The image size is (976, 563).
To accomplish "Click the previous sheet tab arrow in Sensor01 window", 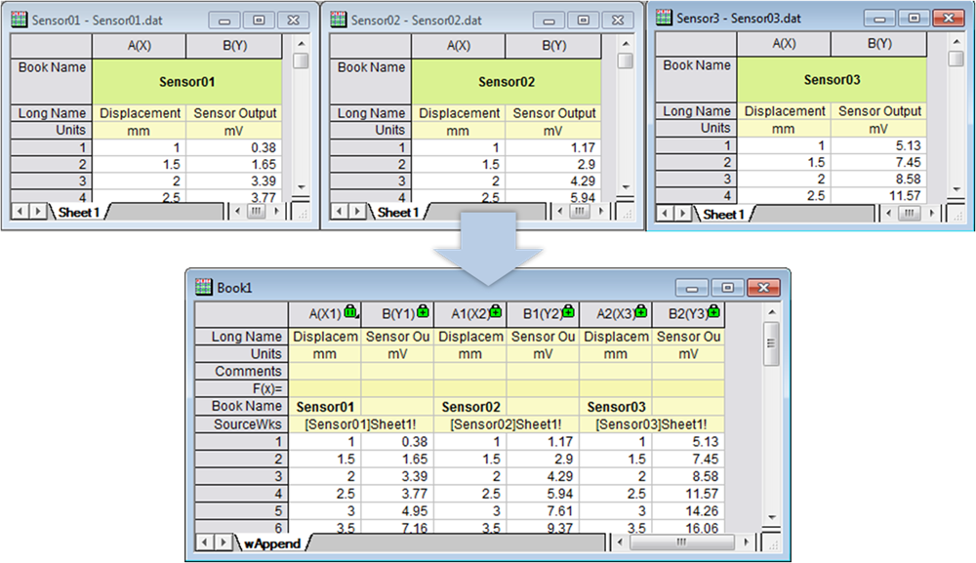I will [20, 212].
